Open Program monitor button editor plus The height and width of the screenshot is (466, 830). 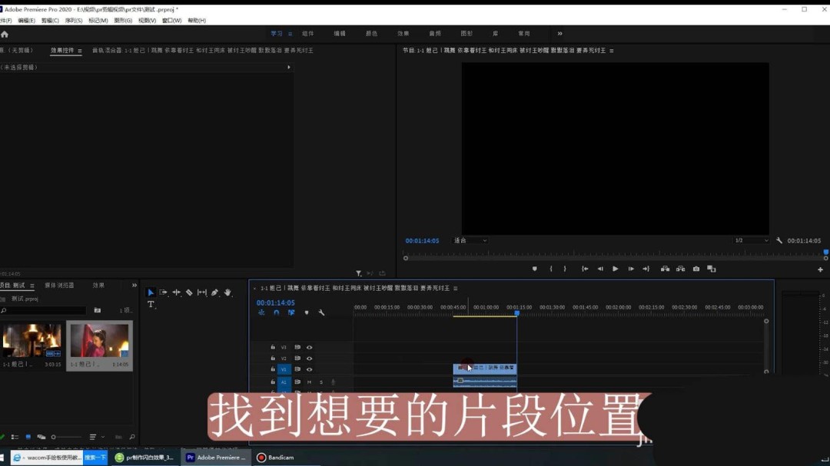coord(821,269)
